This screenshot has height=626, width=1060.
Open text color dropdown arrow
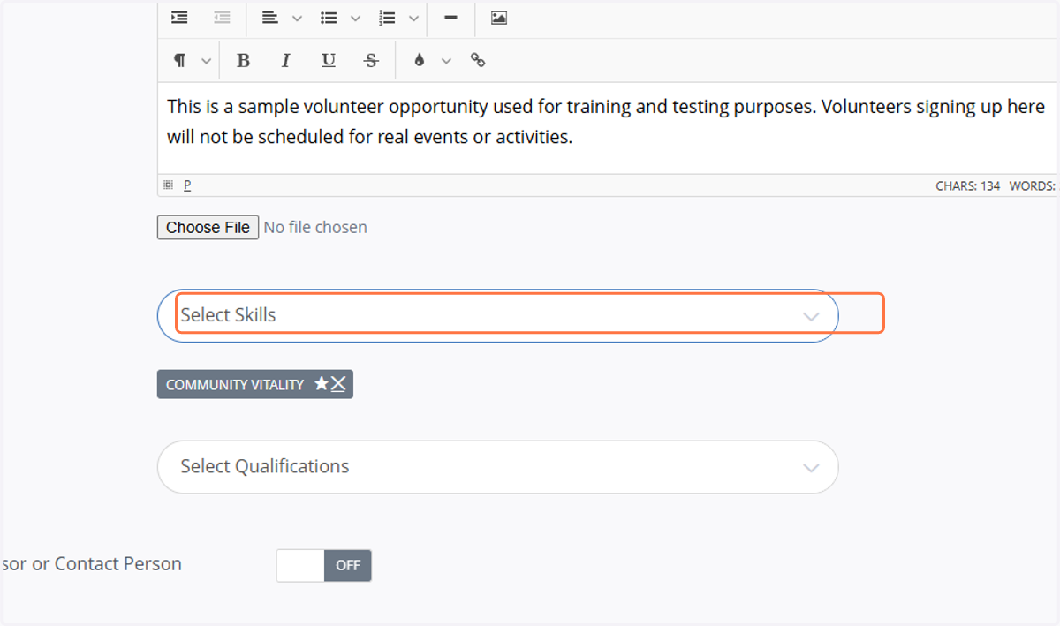(x=446, y=60)
